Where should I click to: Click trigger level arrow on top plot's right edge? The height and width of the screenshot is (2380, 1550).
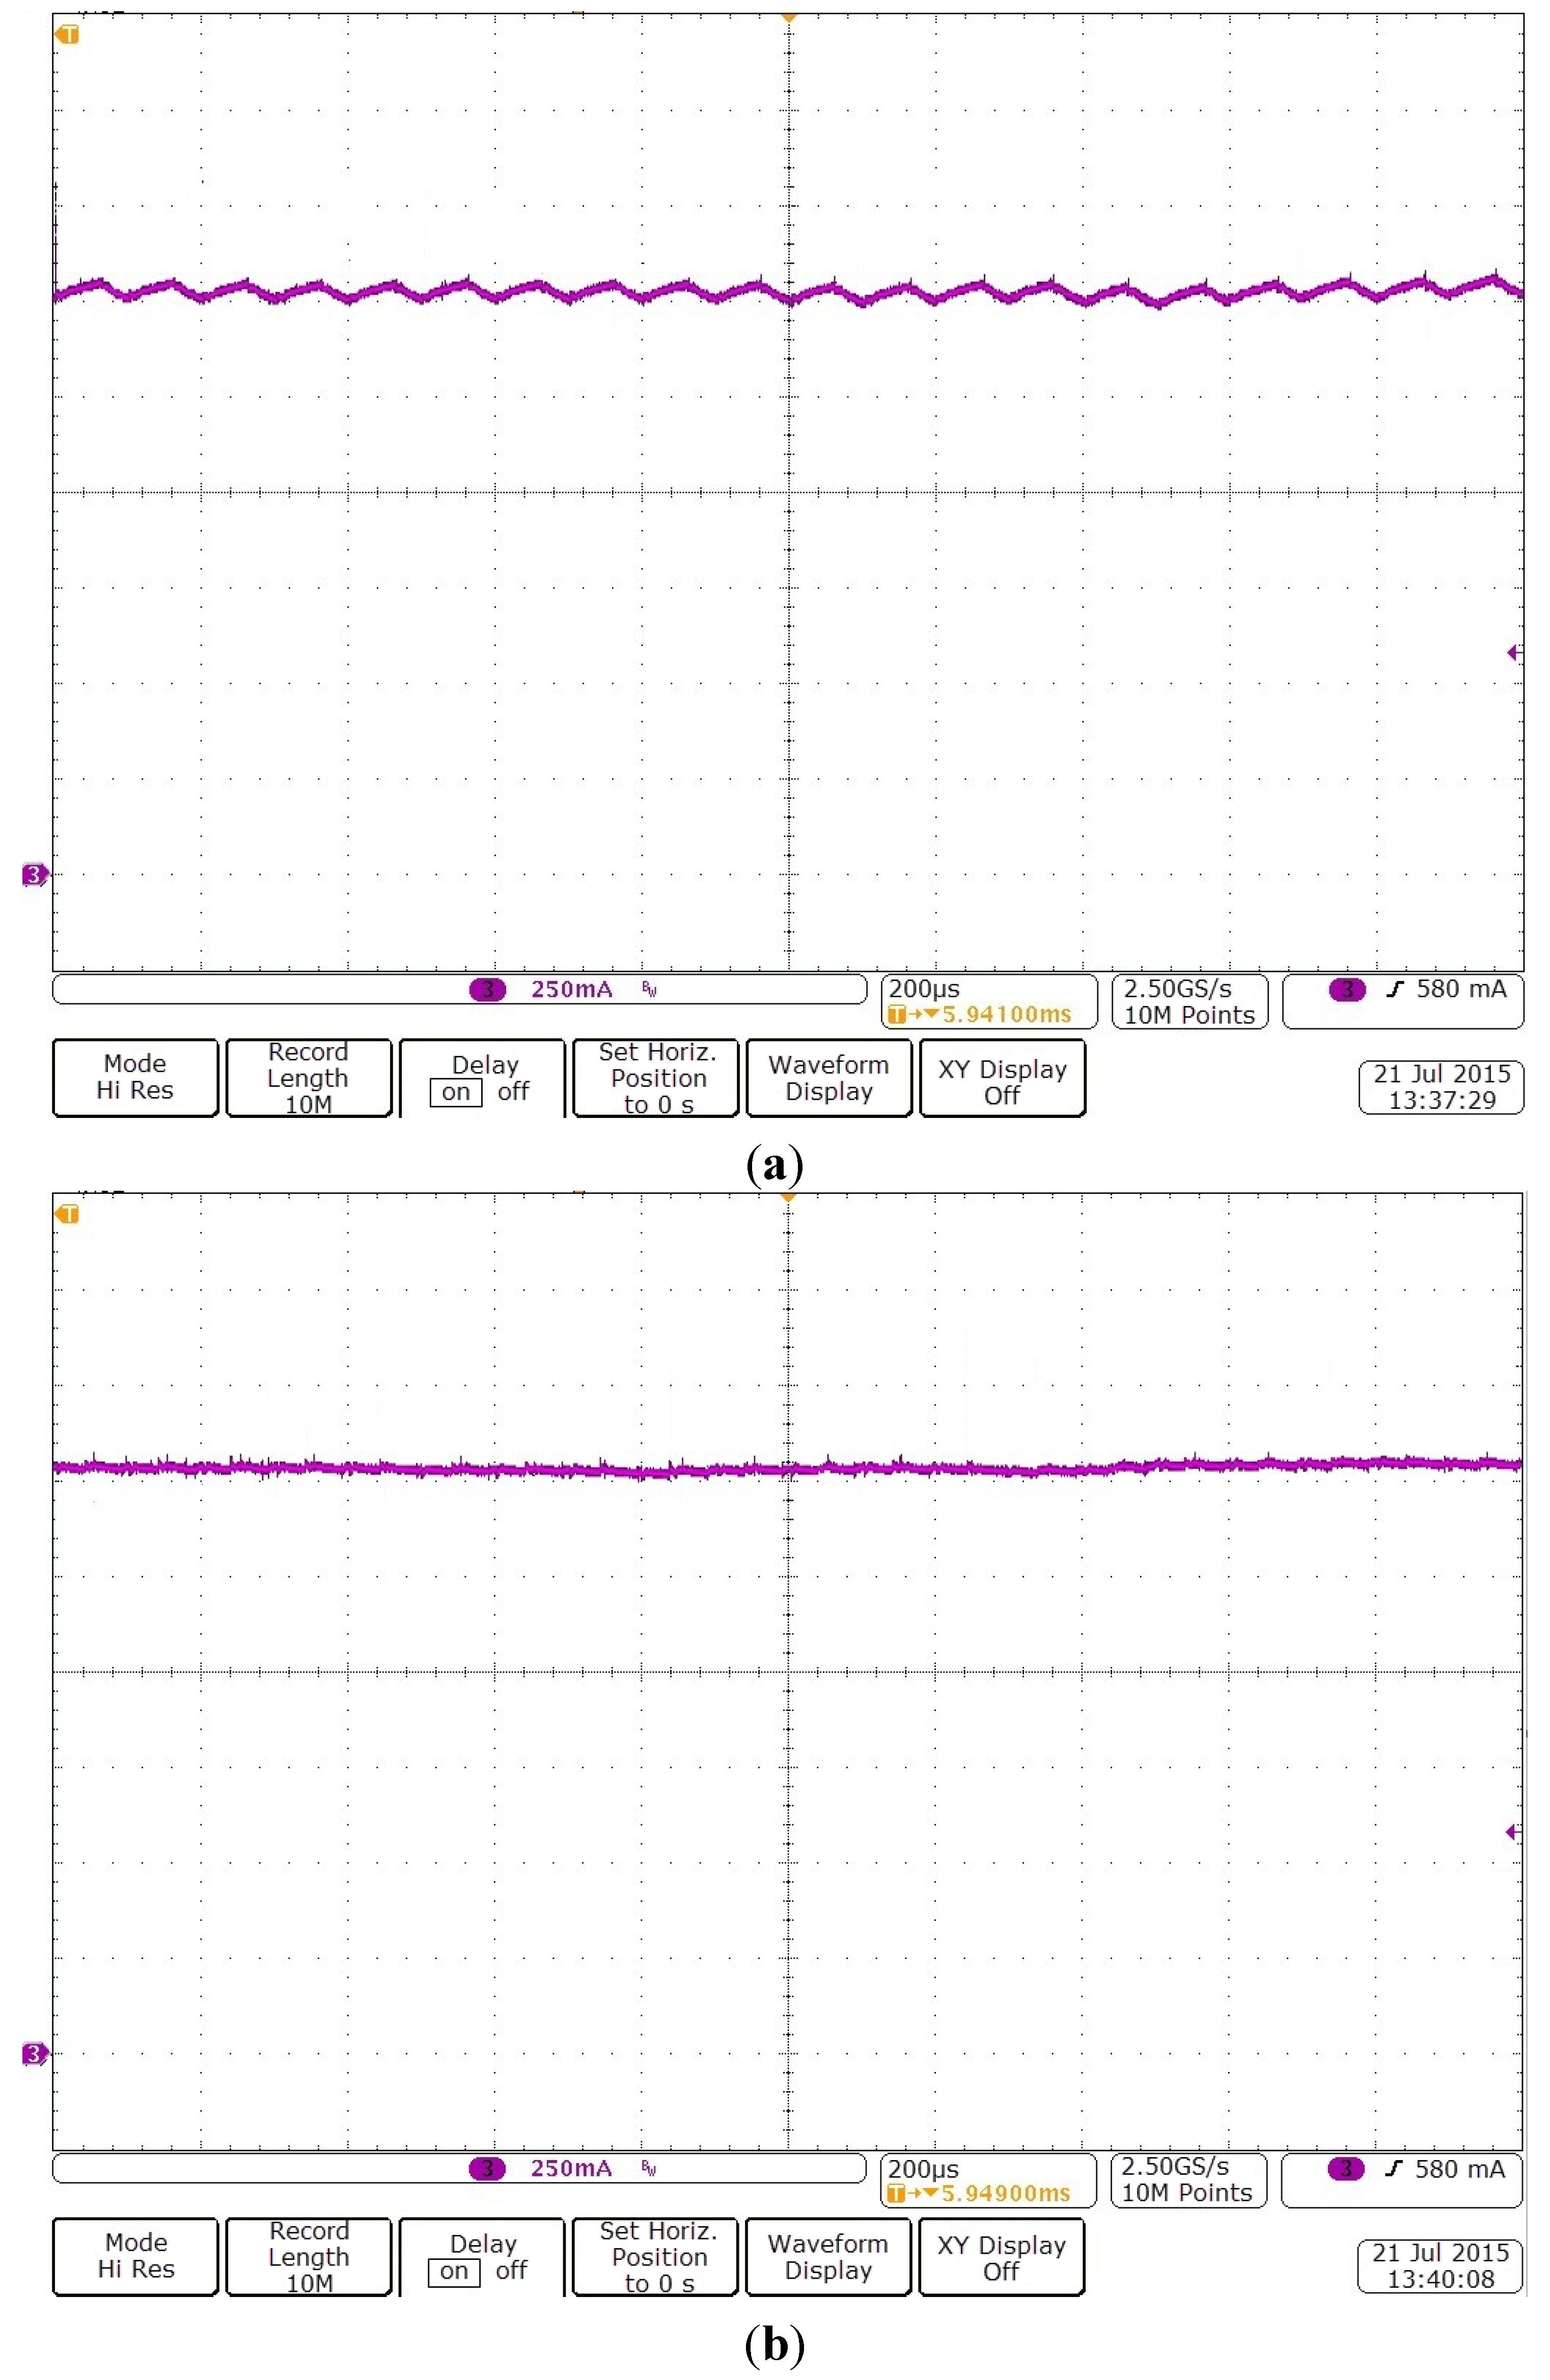1514,653
